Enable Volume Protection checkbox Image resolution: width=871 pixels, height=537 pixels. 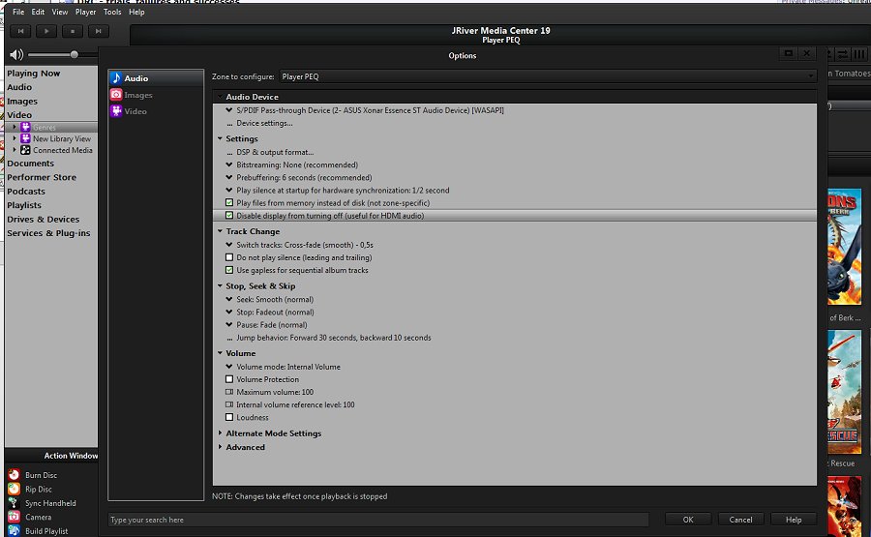[x=229, y=379]
